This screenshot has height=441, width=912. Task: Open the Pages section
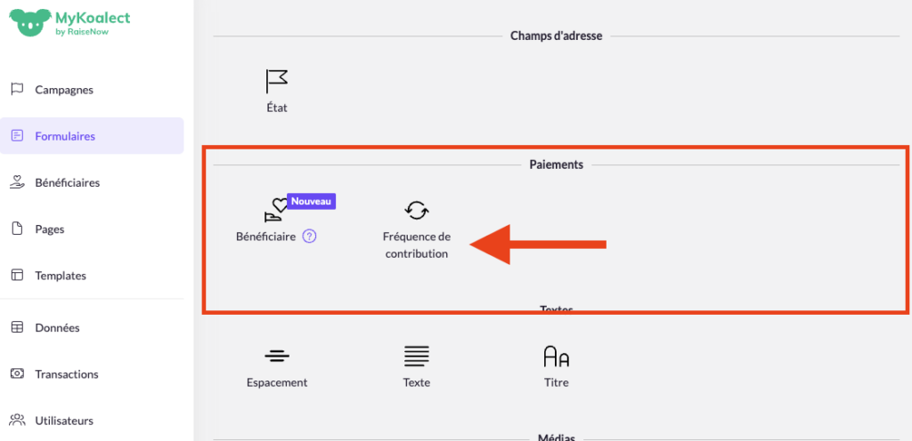click(x=49, y=229)
